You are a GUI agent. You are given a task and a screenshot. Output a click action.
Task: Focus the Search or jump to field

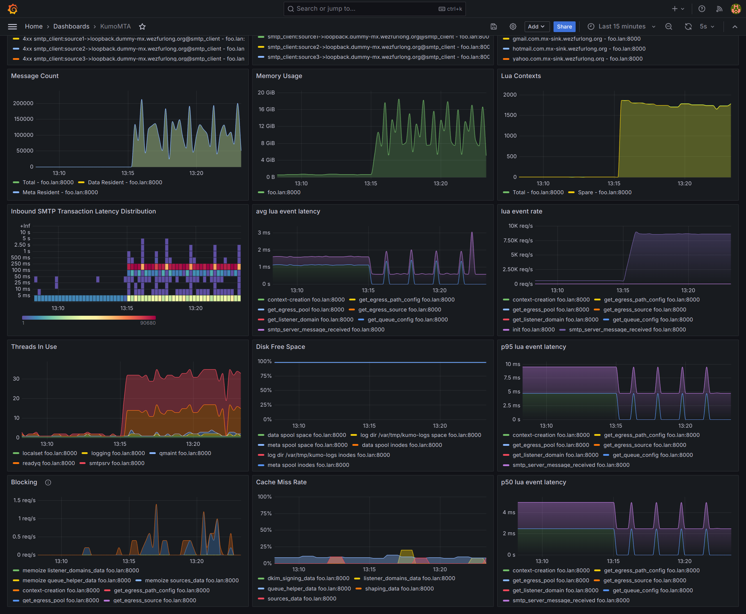click(x=374, y=9)
